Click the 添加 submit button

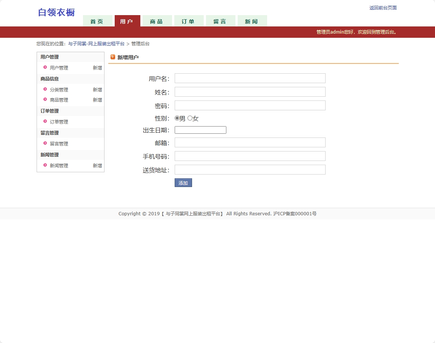click(x=183, y=182)
